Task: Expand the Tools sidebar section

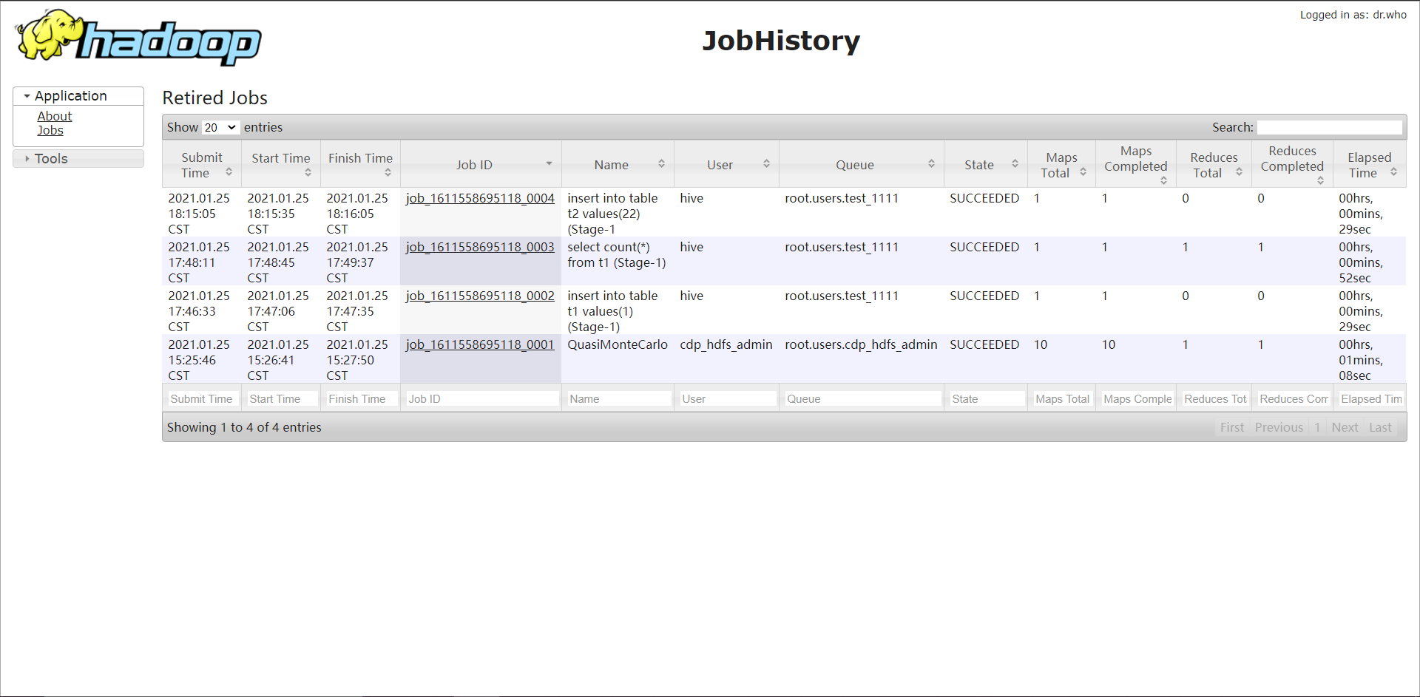Action: [78, 159]
